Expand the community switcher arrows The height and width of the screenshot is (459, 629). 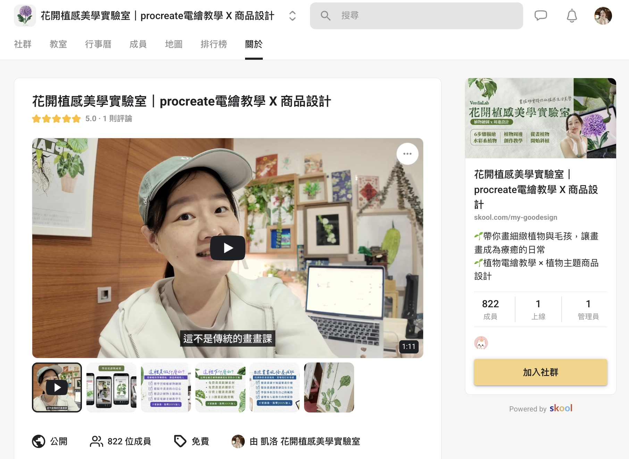[292, 16]
